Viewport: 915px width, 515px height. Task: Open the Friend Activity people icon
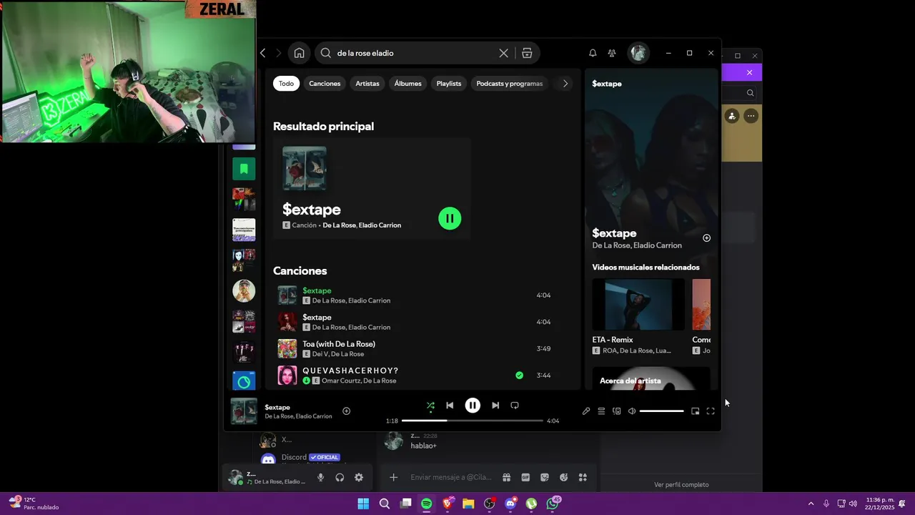(x=612, y=53)
